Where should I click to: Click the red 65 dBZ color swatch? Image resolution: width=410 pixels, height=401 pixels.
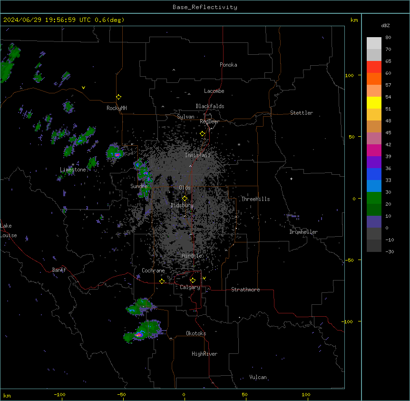coord(374,67)
